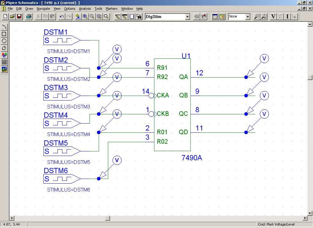Open the Analysis menu

[x=85, y=9]
